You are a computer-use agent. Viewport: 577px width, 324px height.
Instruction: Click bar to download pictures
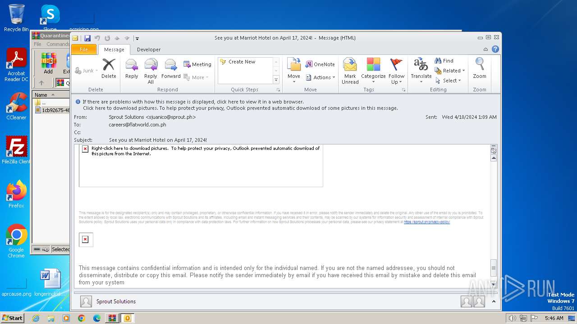240,108
